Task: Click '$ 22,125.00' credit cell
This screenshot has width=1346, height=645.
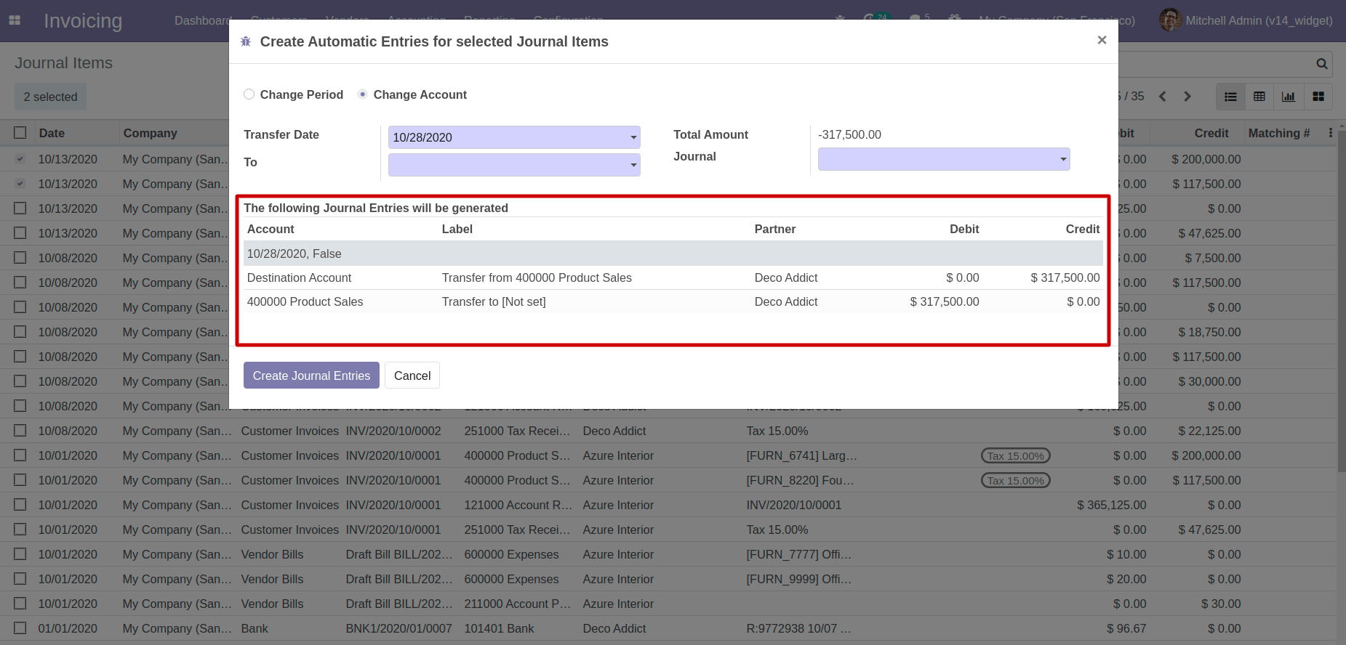Action: [1209, 431]
